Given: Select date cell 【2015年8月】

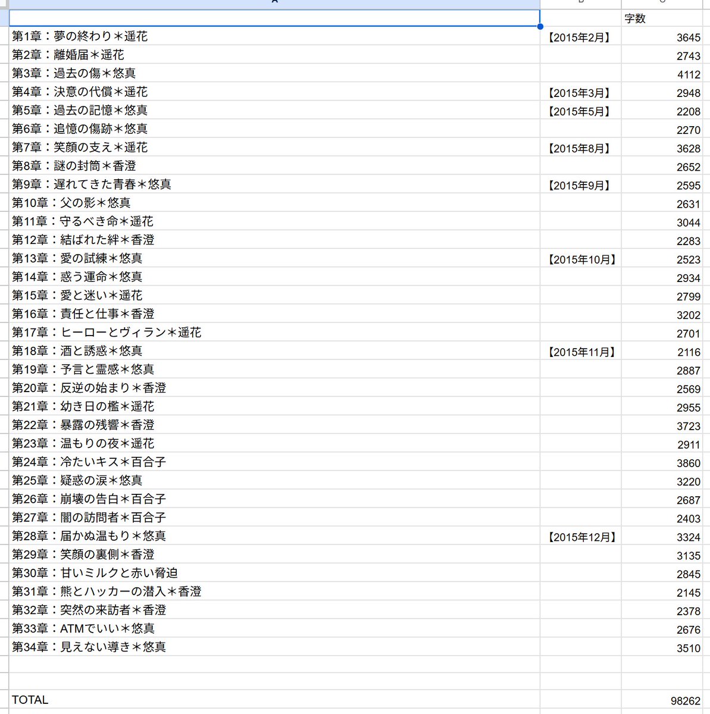Looking at the screenshot, I should click(581, 148).
